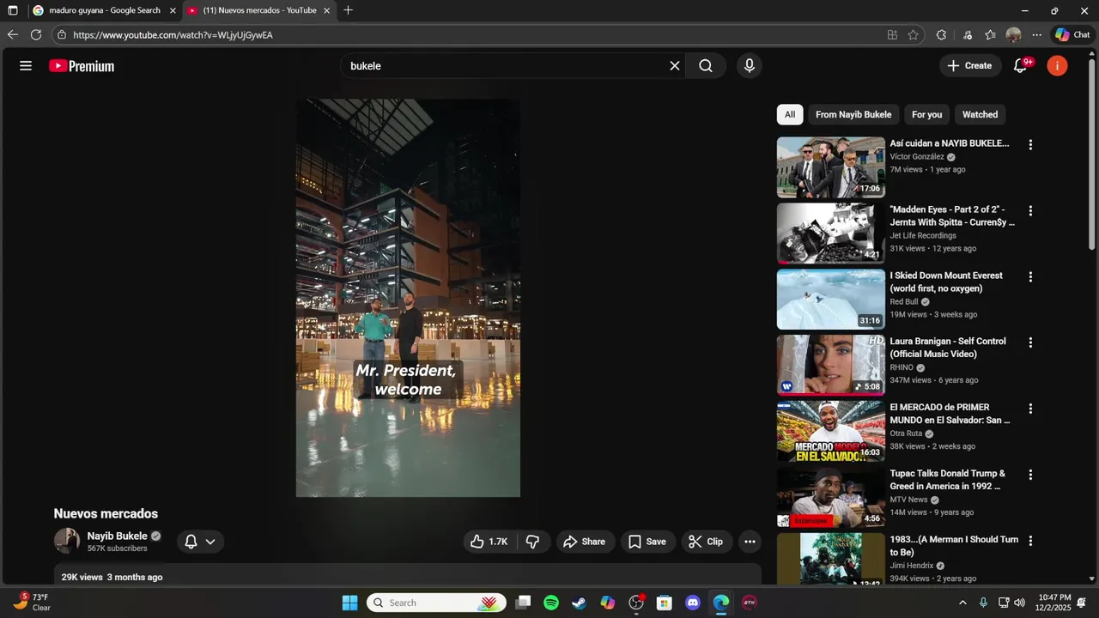Open a new browser tab

(x=348, y=10)
